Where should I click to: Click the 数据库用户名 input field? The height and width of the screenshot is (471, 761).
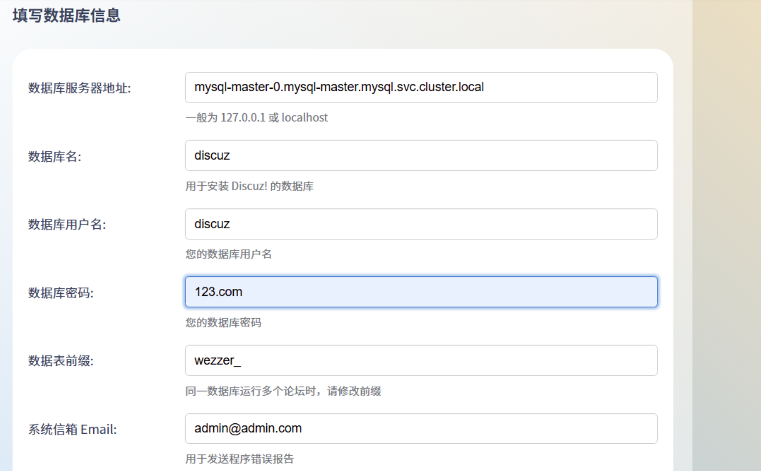[421, 224]
